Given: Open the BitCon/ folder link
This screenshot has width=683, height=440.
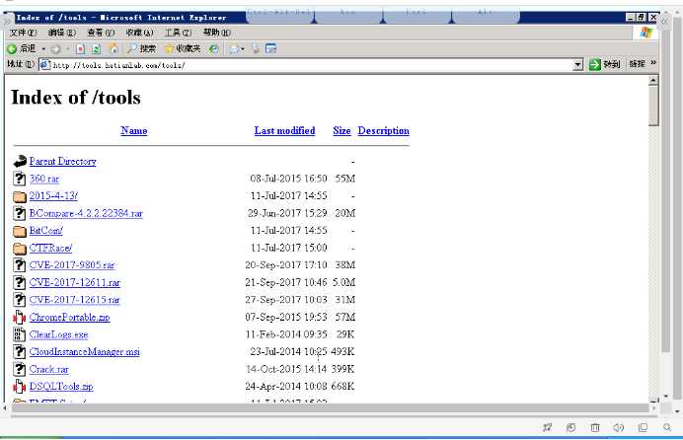Looking at the screenshot, I should coord(46,231).
